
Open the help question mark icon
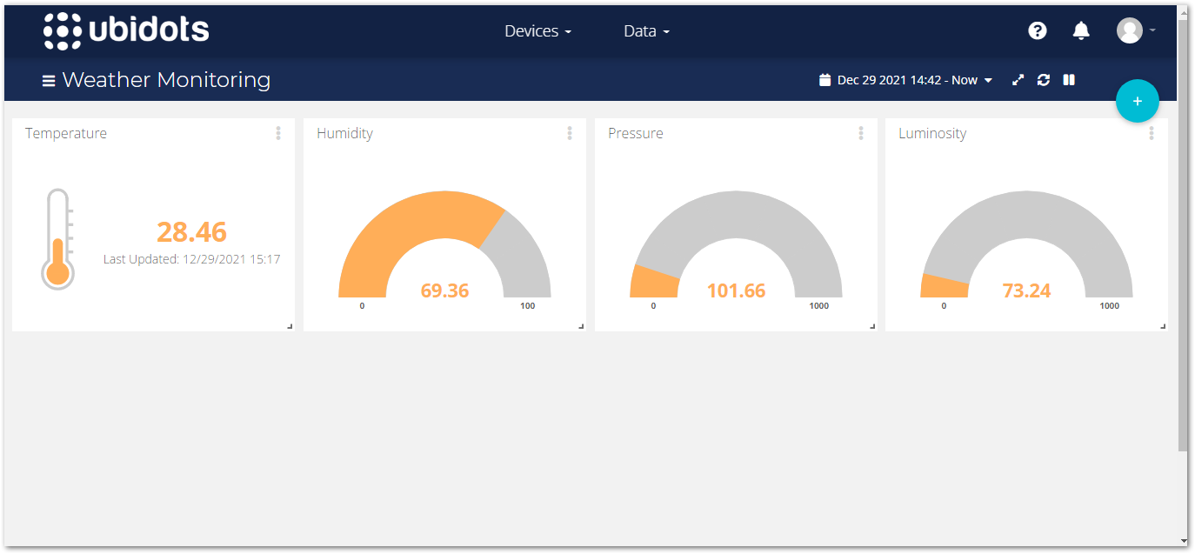1037,31
